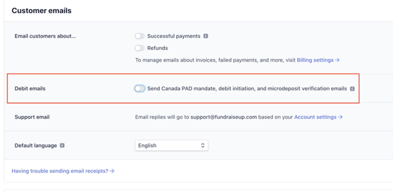
Task: Toggle the Successful payments switch
Action: (140, 36)
